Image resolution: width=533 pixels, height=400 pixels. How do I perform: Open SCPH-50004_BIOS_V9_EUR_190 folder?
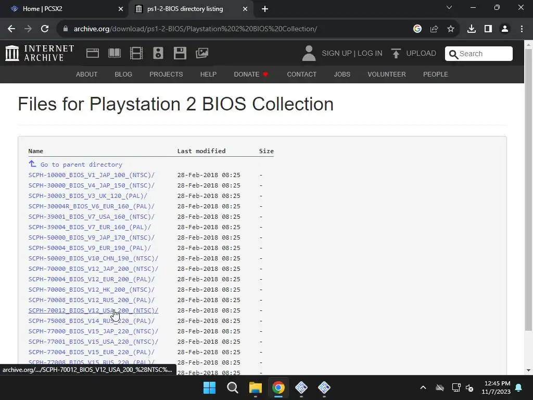pyautogui.click(x=90, y=248)
